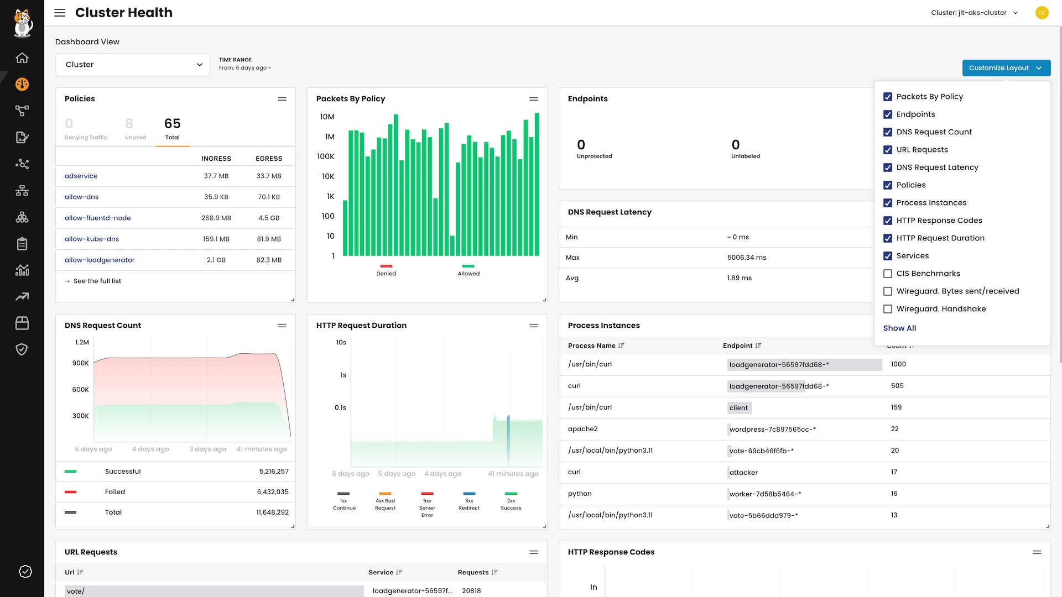
Task: Click the Show All link
Action: click(899, 328)
